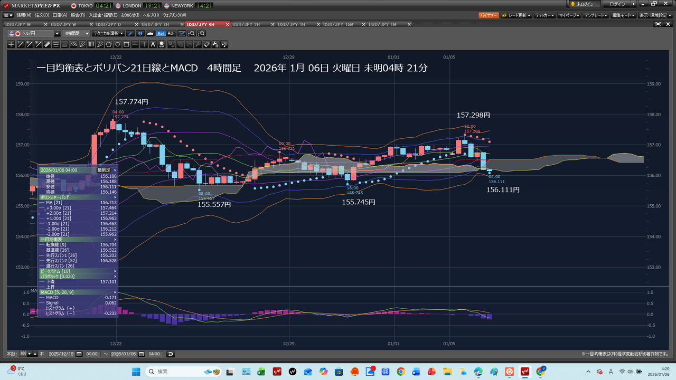Close the MACD indicator legend
This screenshot has height=380, width=676.
[115, 292]
